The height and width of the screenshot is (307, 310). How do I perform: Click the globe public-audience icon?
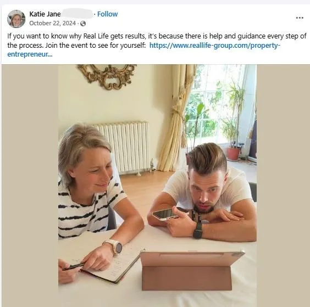[x=83, y=24]
